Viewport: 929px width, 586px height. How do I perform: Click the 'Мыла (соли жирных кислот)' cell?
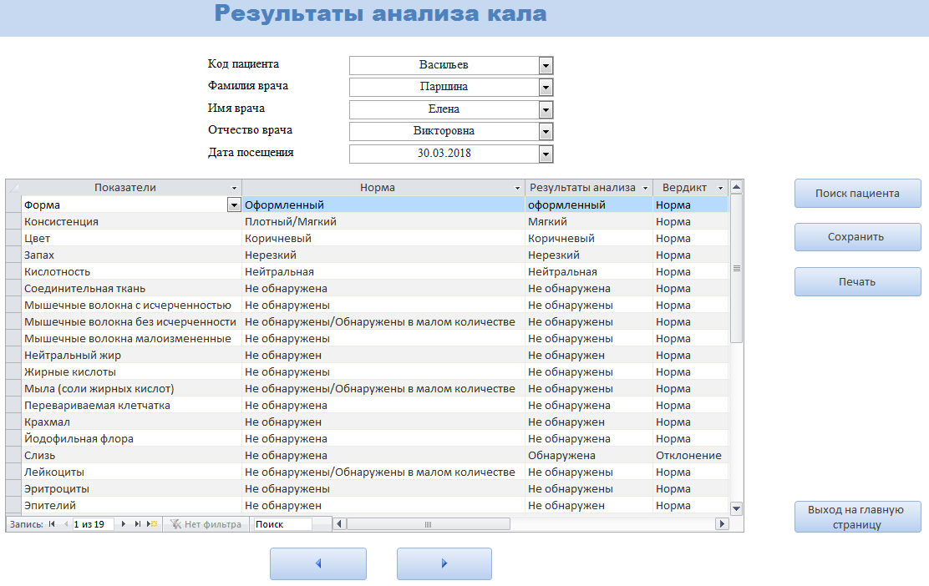point(131,388)
